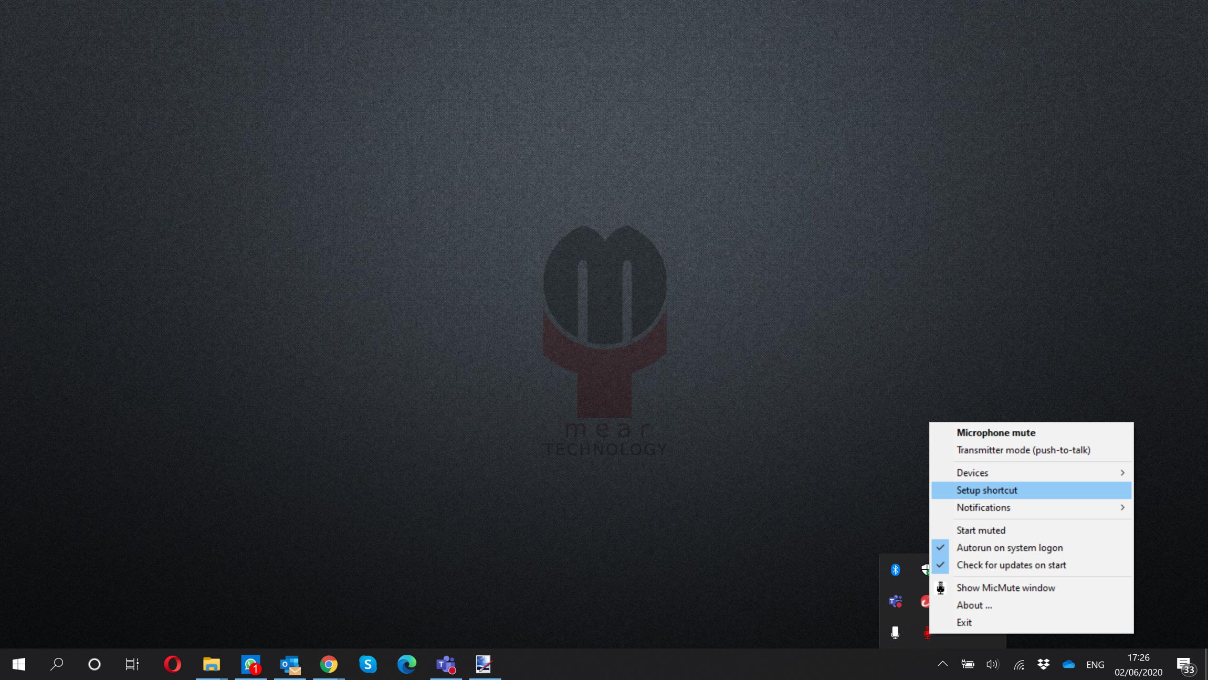Collapse the hidden icons tray chevron
1208x680 pixels.
(942, 664)
